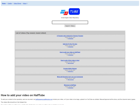Screen dimensions: 140x105
Task: Click the 'Added: Feb 22, 2025' date text
Action: tap(70, 46)
